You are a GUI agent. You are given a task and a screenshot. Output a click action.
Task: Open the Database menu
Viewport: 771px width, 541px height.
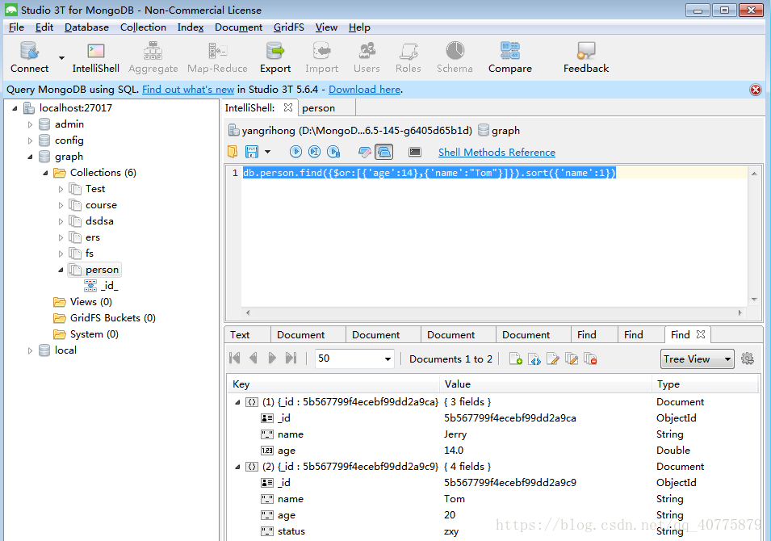click(x=86, y=27)
